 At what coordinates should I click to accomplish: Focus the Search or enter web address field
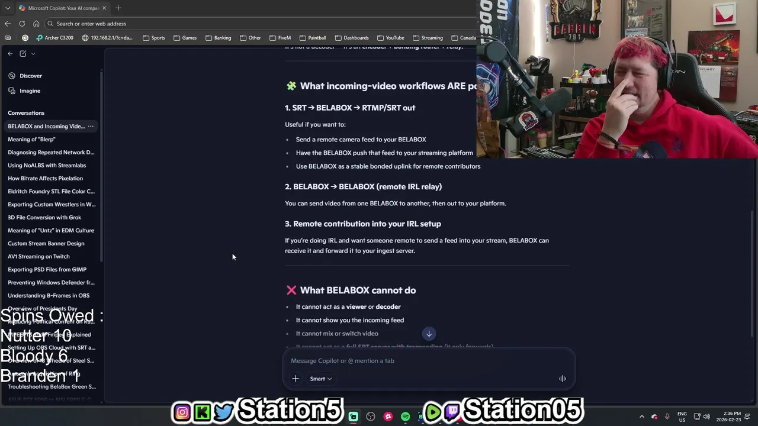[x=261, y=24]
